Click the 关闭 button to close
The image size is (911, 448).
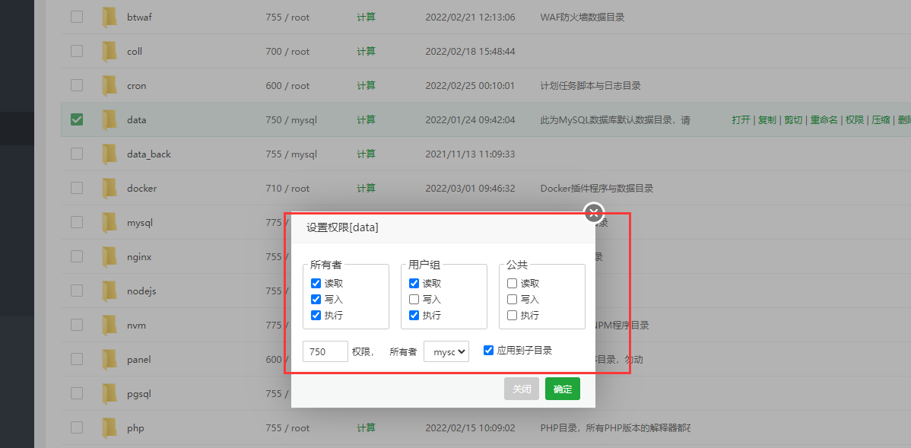click(x=522, y=389)
